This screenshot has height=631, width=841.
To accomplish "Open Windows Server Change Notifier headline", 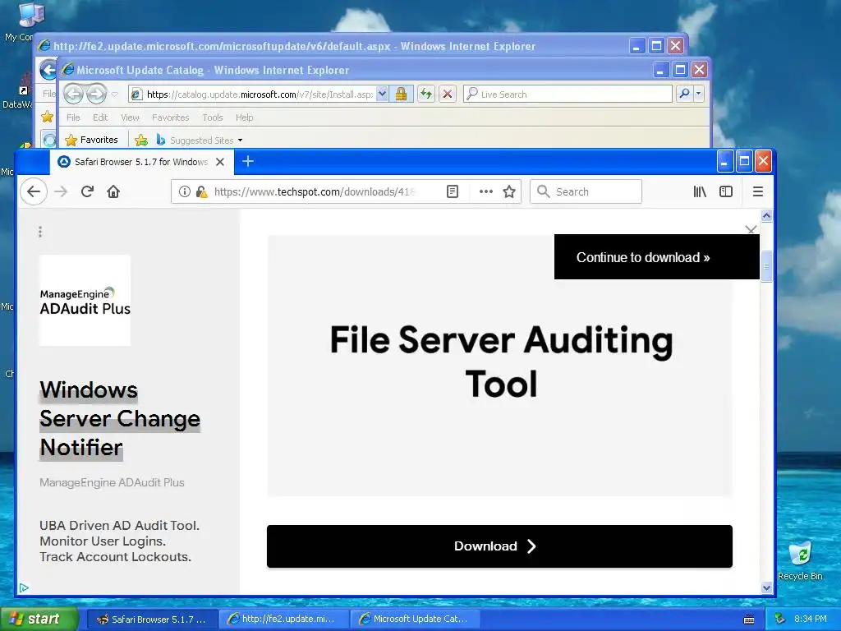I will (x=120, y=418).
